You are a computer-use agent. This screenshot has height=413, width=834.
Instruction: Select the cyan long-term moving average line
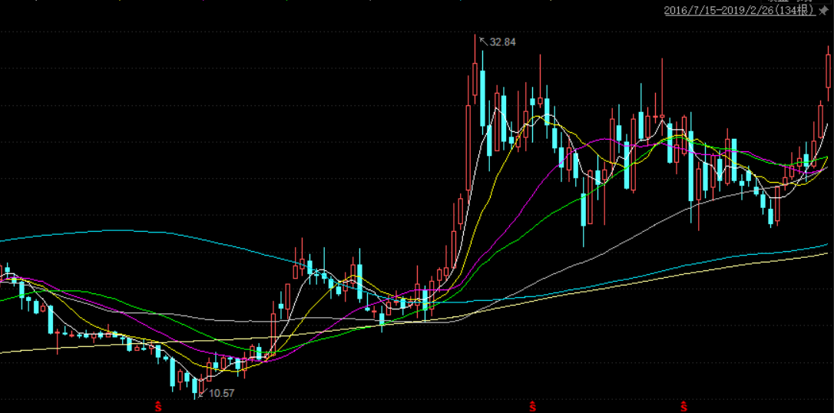pyautogui.click(x=115, y=230)
